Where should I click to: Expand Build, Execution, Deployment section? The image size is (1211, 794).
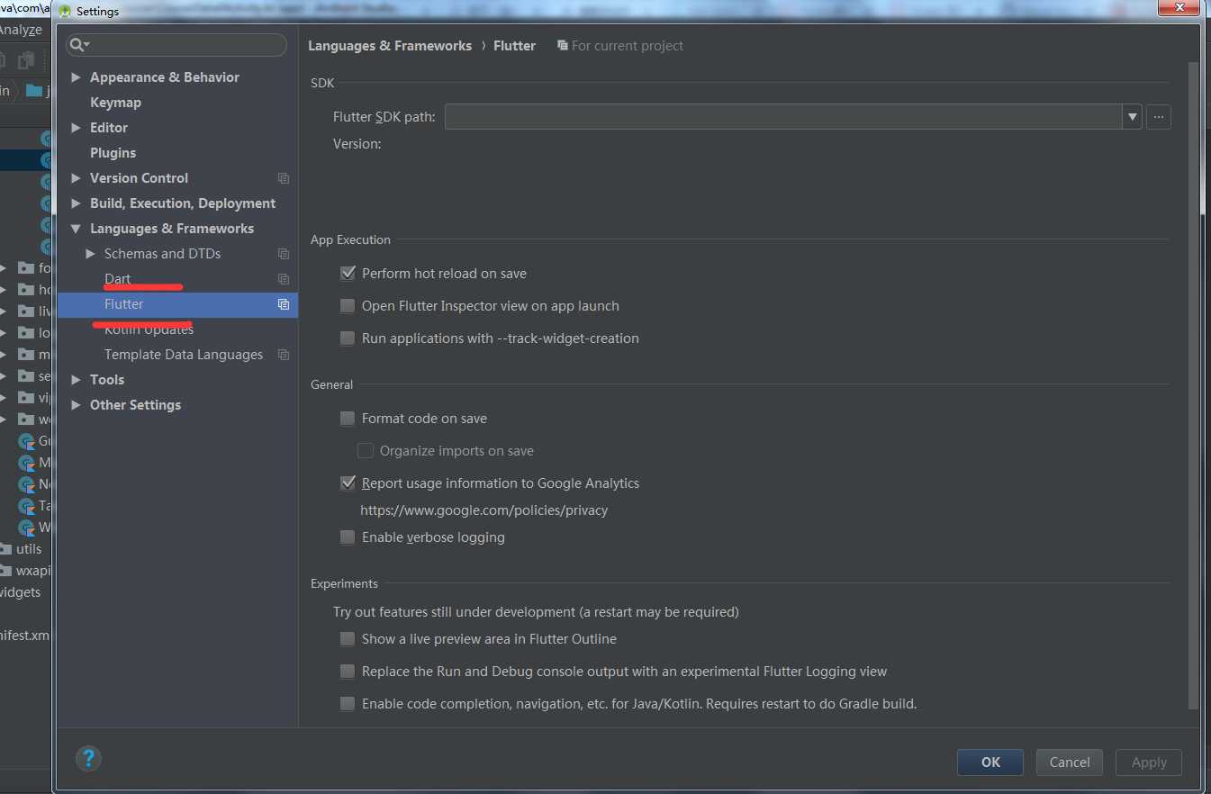[x=76, y=203]
